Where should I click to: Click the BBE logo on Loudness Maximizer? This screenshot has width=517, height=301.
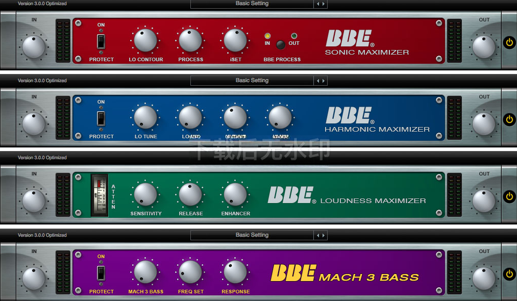(291, 194)
